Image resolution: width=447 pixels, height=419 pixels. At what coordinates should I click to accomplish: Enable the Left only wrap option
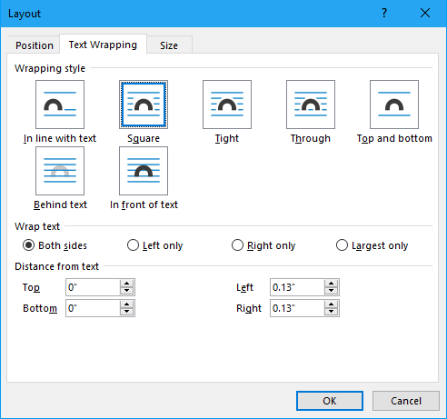133,245
